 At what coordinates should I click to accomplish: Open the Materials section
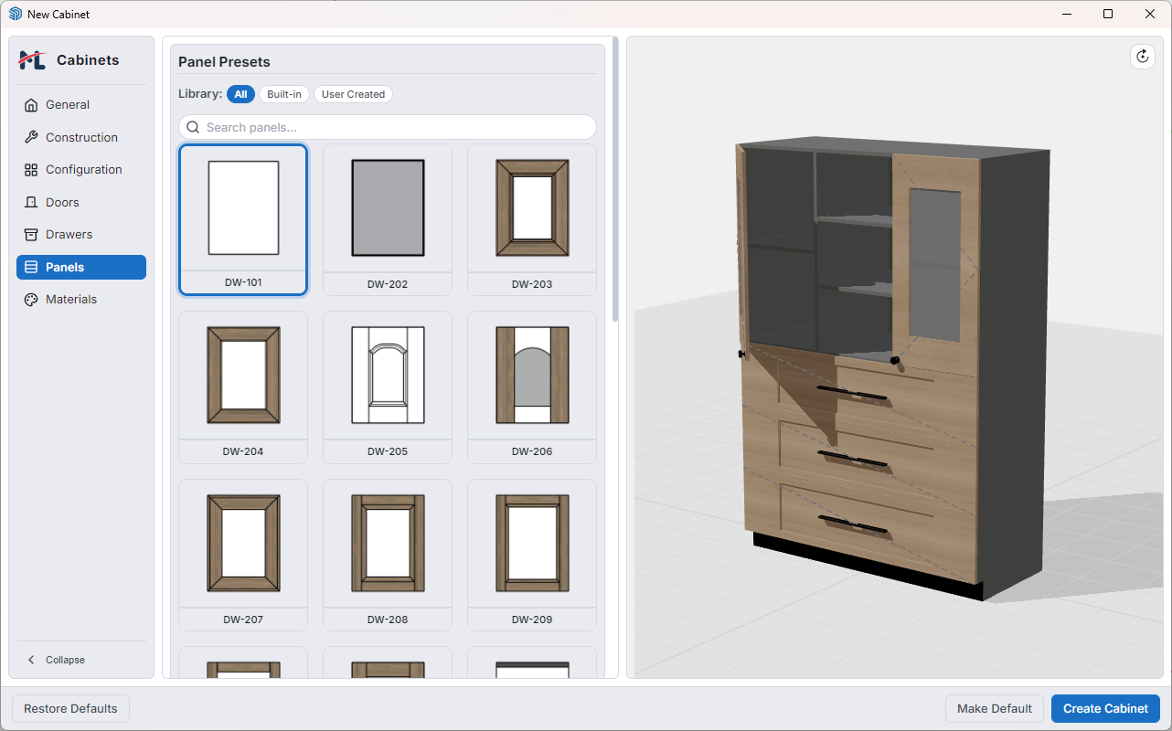(x=81, y=300)
